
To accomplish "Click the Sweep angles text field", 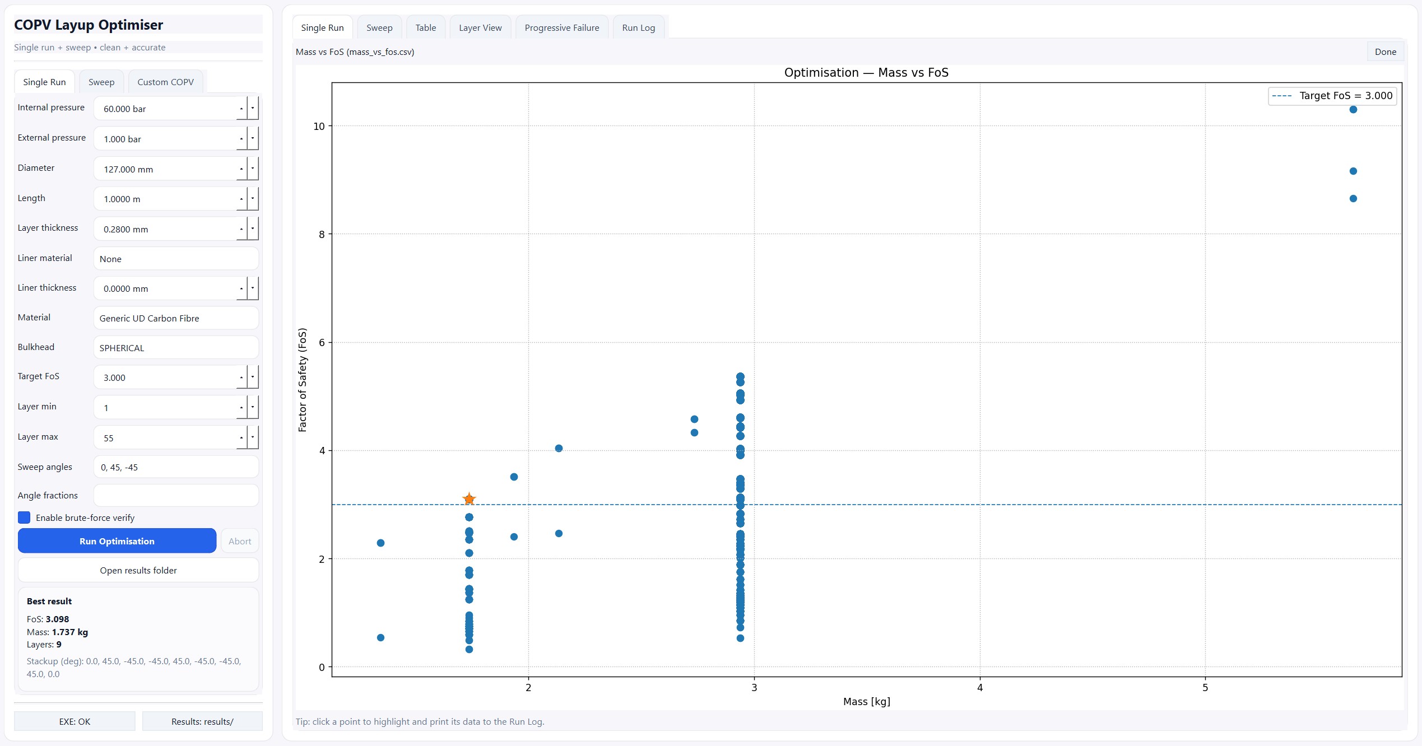I will coord(176,467).
